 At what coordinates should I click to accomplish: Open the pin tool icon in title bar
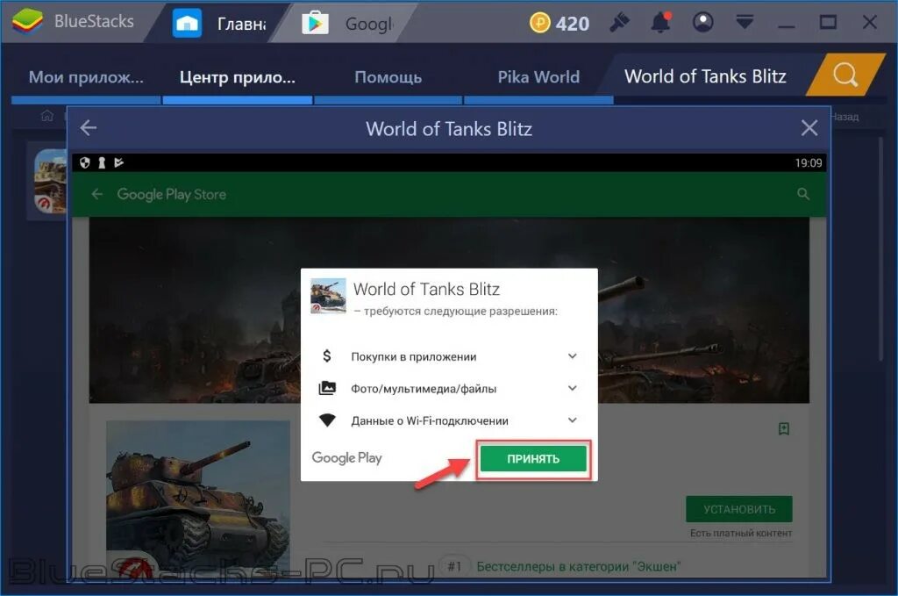(x=619, y=22)
